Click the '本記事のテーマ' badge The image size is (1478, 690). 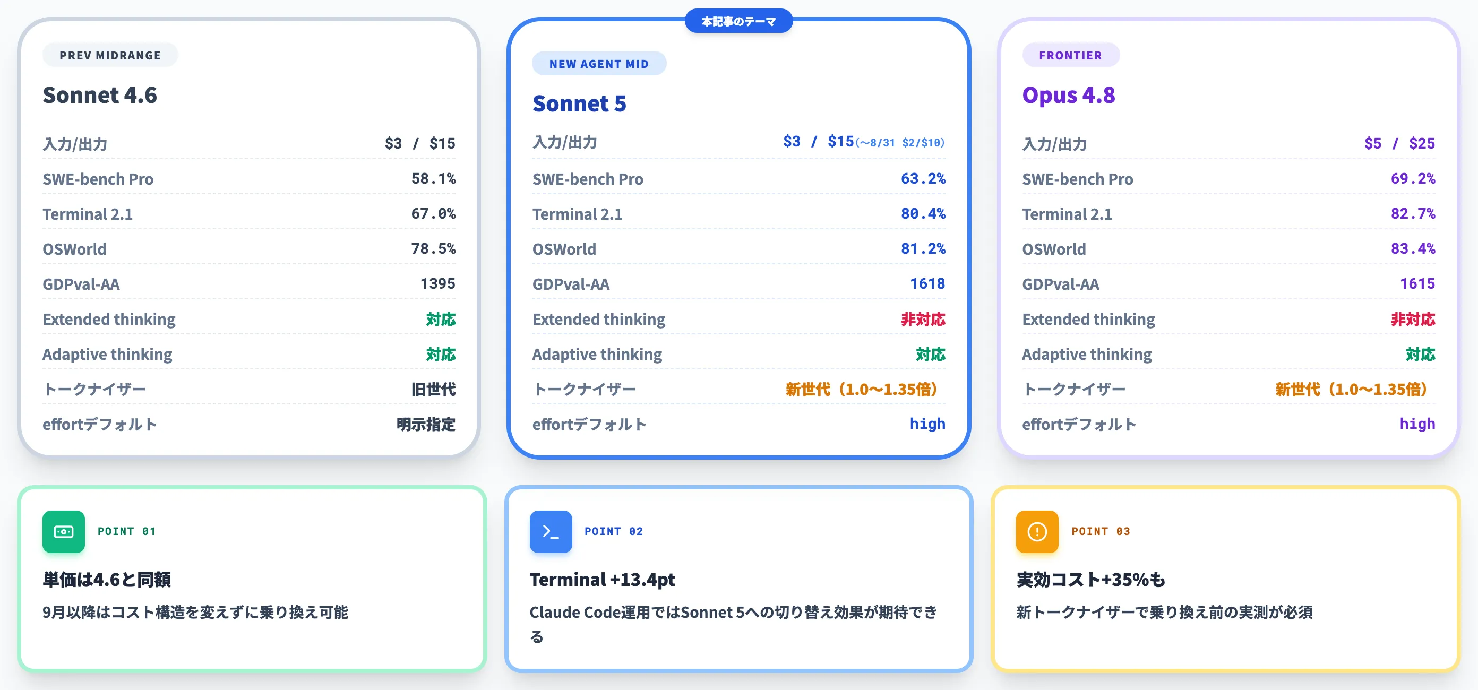coord(738,21)
